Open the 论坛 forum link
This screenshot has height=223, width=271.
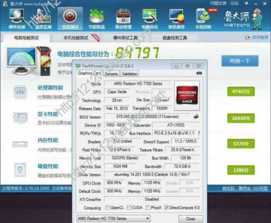point(234,3)
